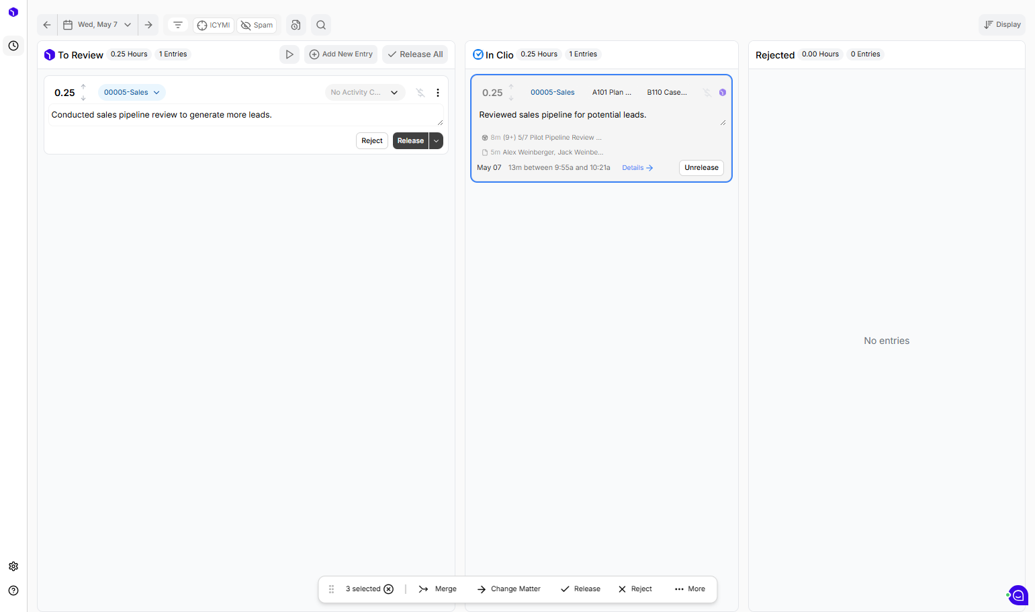1035x612 pixels.
Task: Toggle the ICYMI filter
Action: (214, 25)
